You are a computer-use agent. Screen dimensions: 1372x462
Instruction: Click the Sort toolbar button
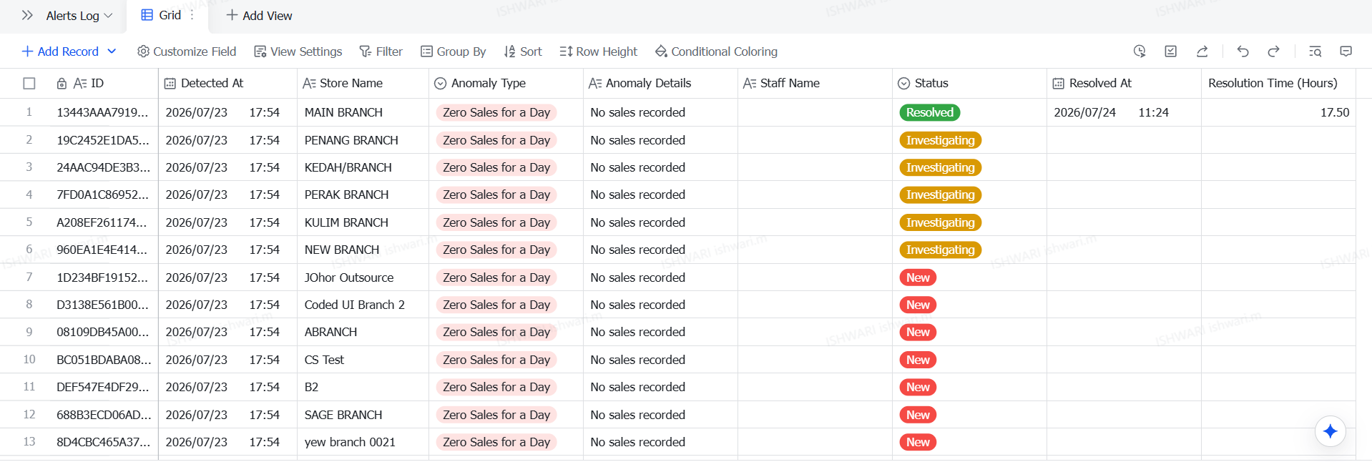tap(523, 51)
